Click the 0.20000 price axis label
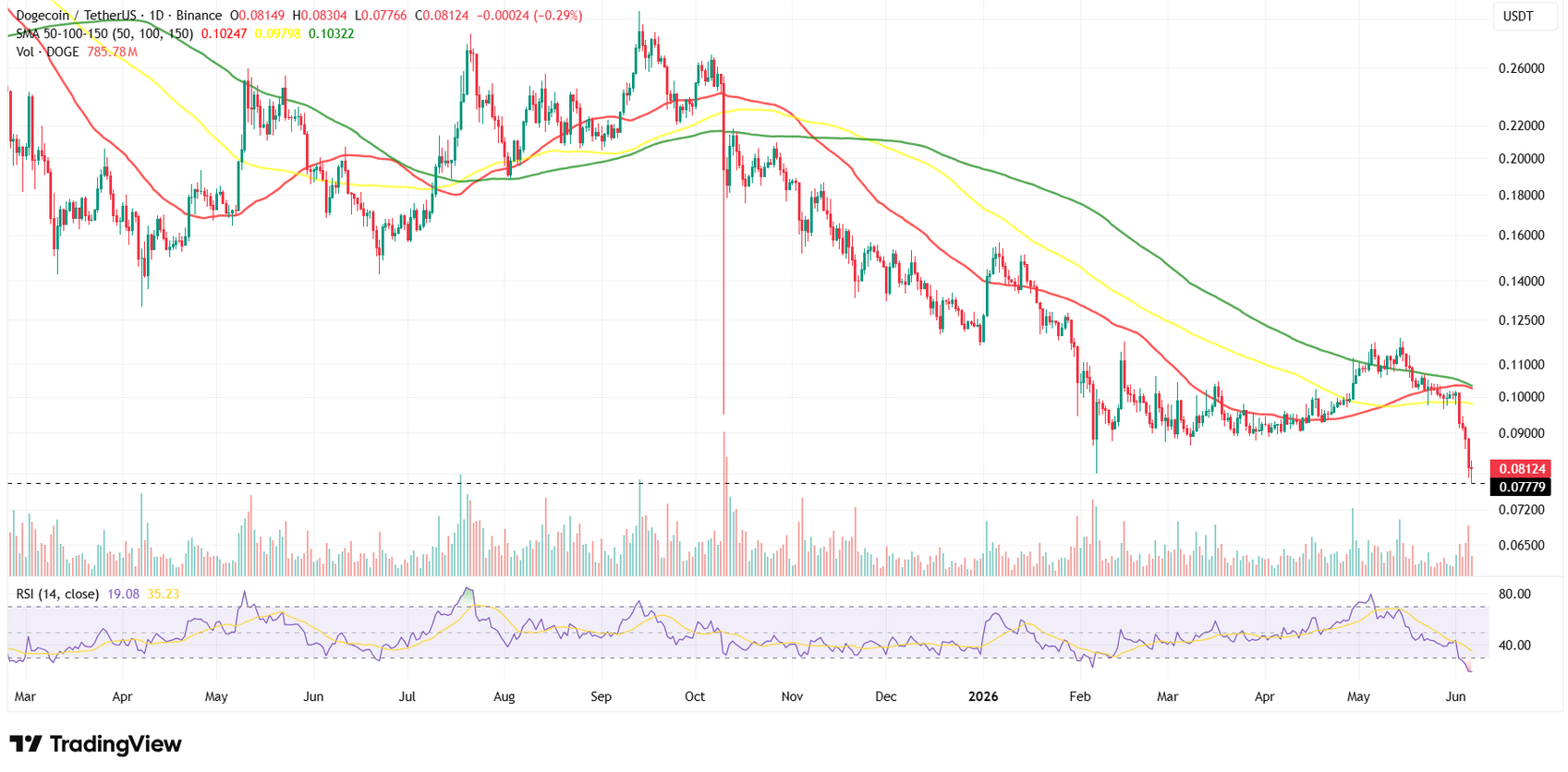This screenshot has width=1568, height=772. tap(1522, 159)
